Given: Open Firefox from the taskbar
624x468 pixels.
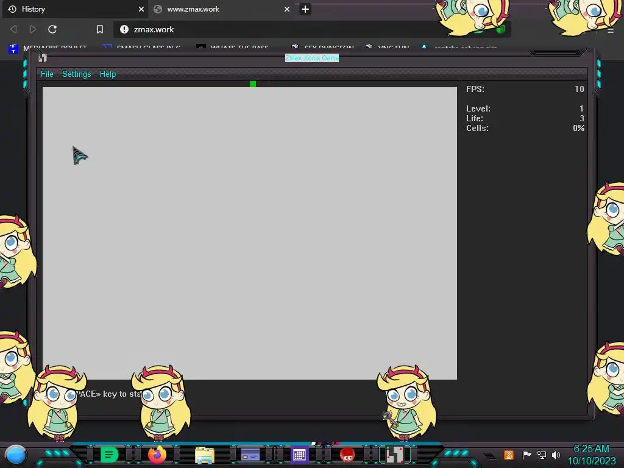Looking at the screenshot, I should pos(157,455).
